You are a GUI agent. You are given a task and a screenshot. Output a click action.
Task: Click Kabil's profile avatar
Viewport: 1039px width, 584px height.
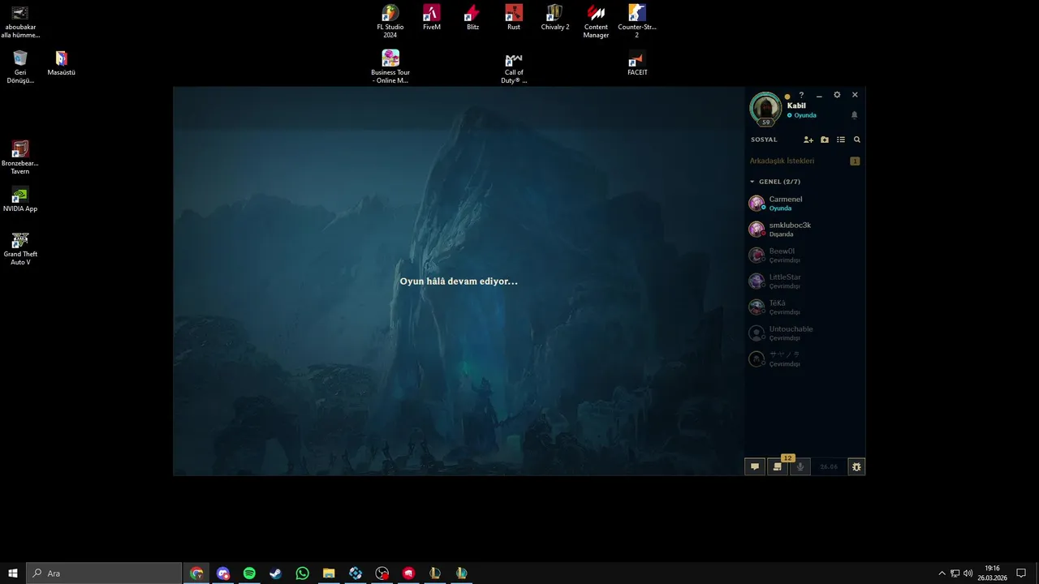[765, 109]
